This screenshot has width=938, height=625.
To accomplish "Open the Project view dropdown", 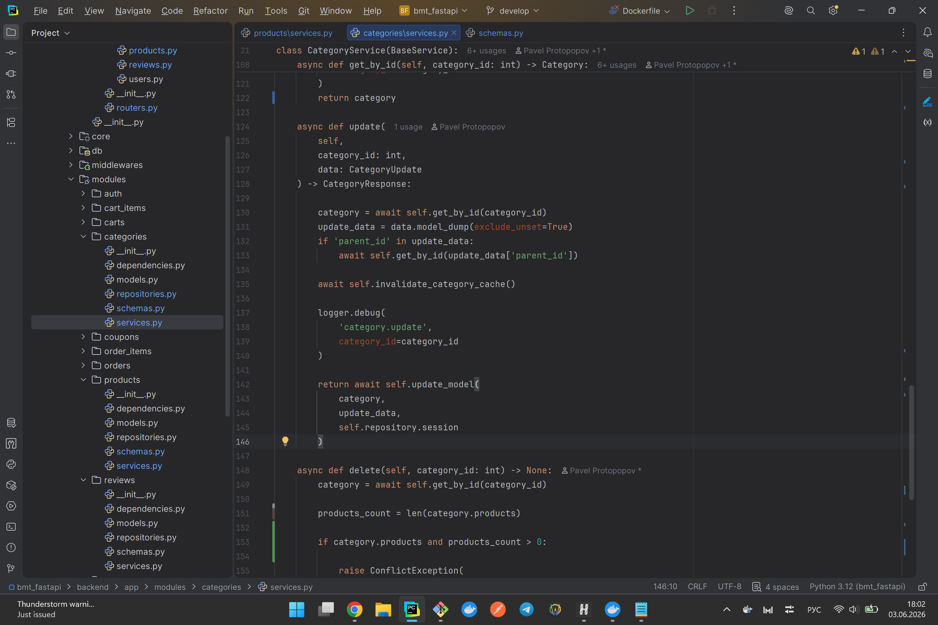I will tap(51, 33).
